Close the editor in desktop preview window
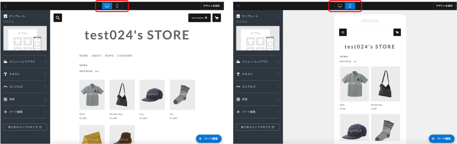Screen dimensions: 457x144 coord(5,6)
